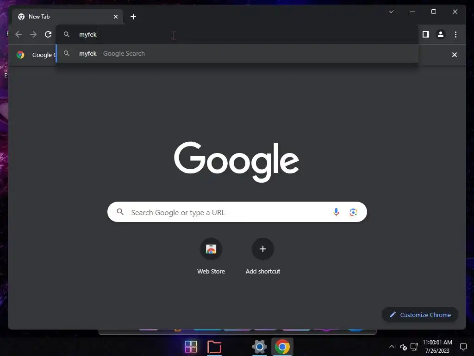Click the Chrome logo in the infobar
The height and width of the screenshot is (356, 474).
[x=20, y=55]
